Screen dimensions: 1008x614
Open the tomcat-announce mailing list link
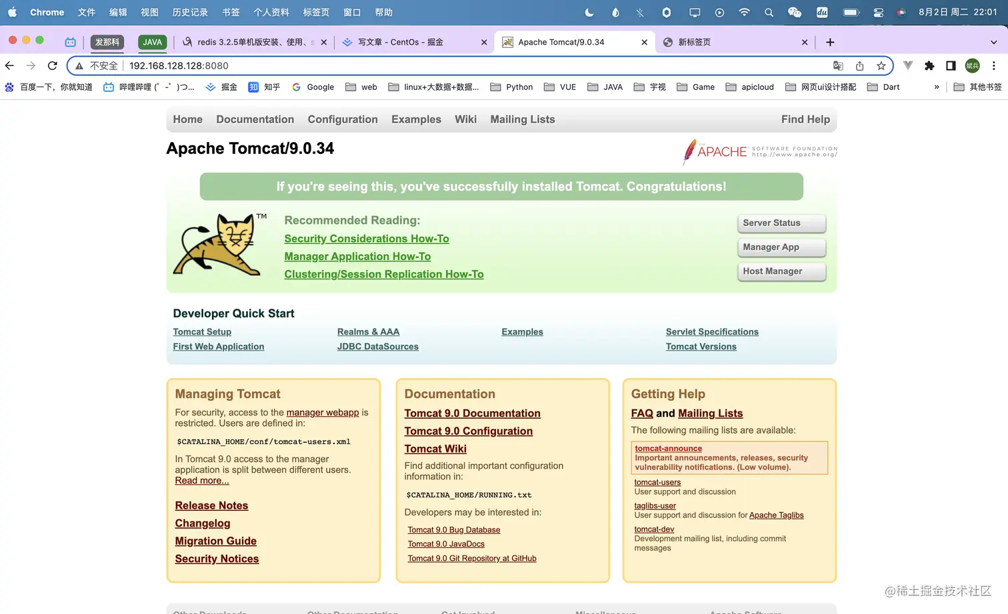point(668,449)
